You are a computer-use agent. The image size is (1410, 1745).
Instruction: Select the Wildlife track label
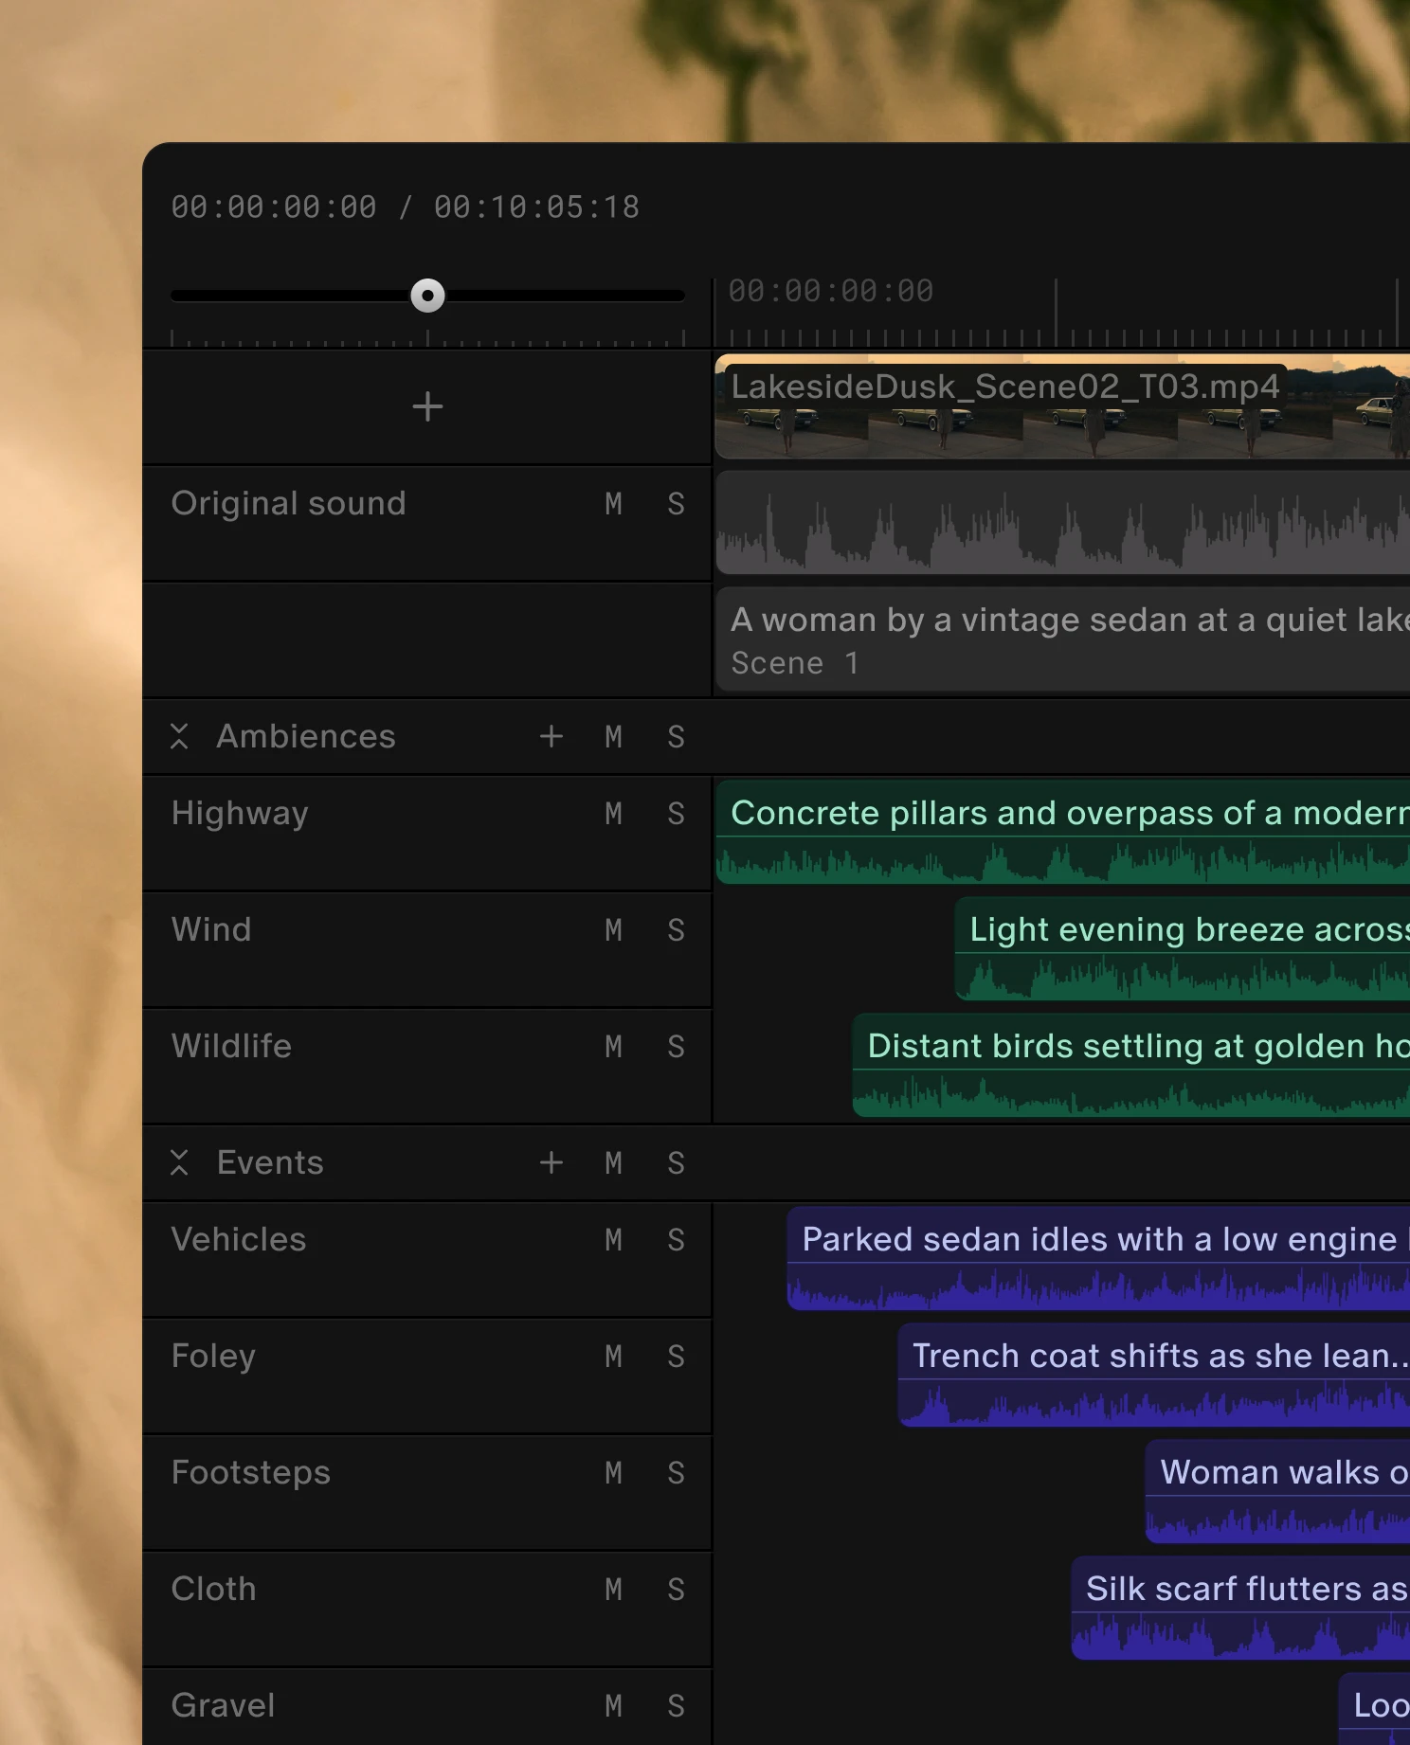(x=231, y=1046)
